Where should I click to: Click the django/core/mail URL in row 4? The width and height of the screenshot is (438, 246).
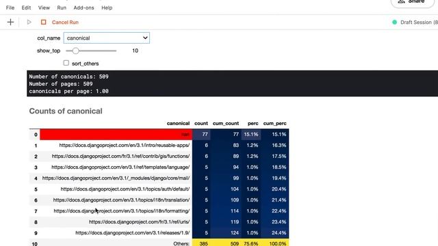click(x=116, y=178)
